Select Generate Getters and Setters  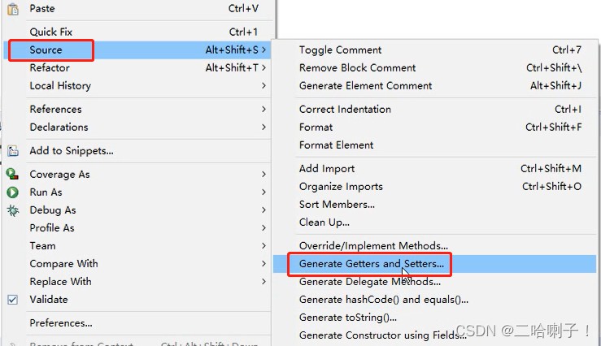coord(372,264)
